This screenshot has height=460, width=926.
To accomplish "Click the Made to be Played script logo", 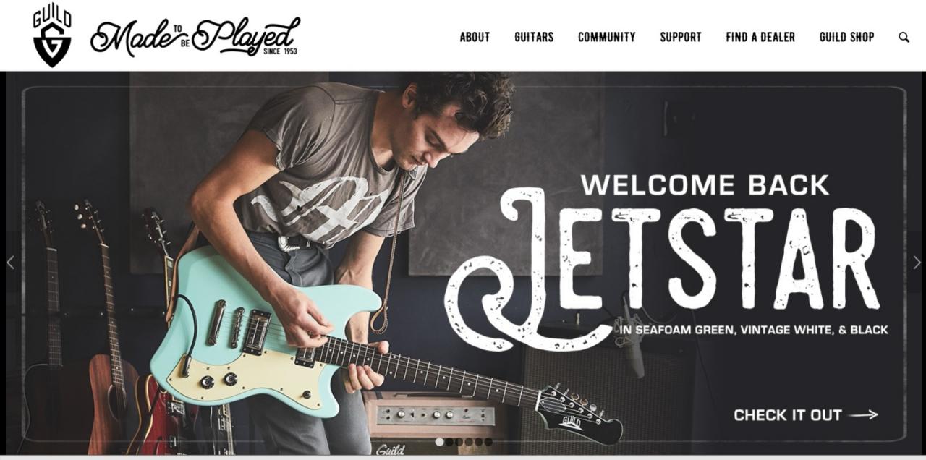I will tap(195, 37).
